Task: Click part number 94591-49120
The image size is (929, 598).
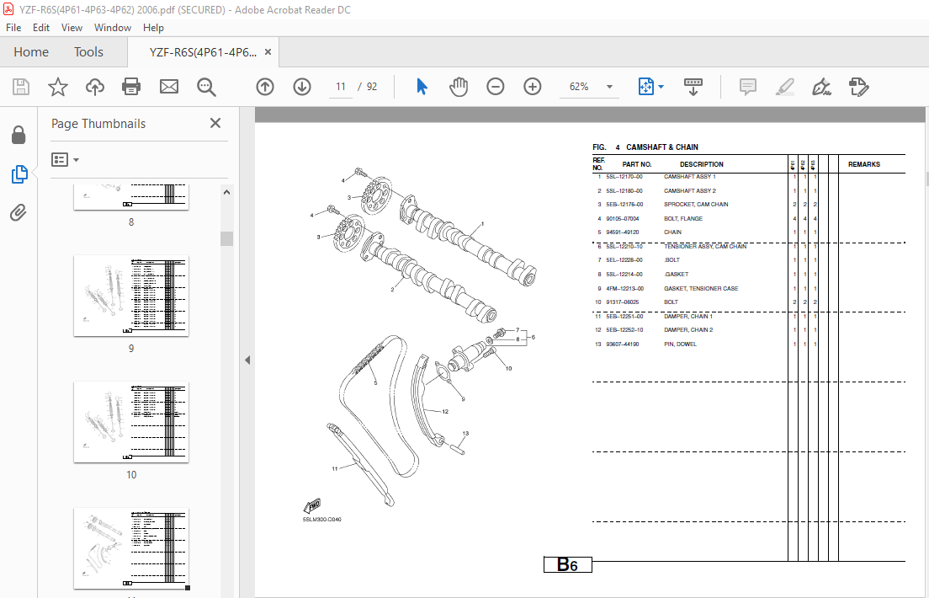Action: click(622, 232)
